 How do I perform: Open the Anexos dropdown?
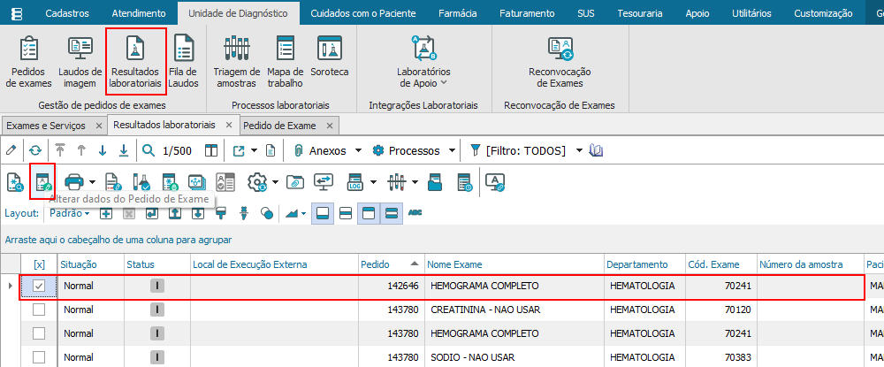(358, 150)
